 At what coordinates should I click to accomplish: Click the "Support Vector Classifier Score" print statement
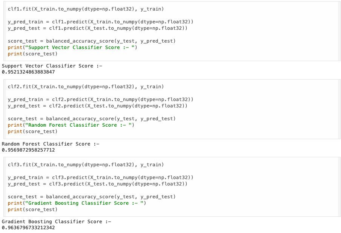click(x=72, y=48)
